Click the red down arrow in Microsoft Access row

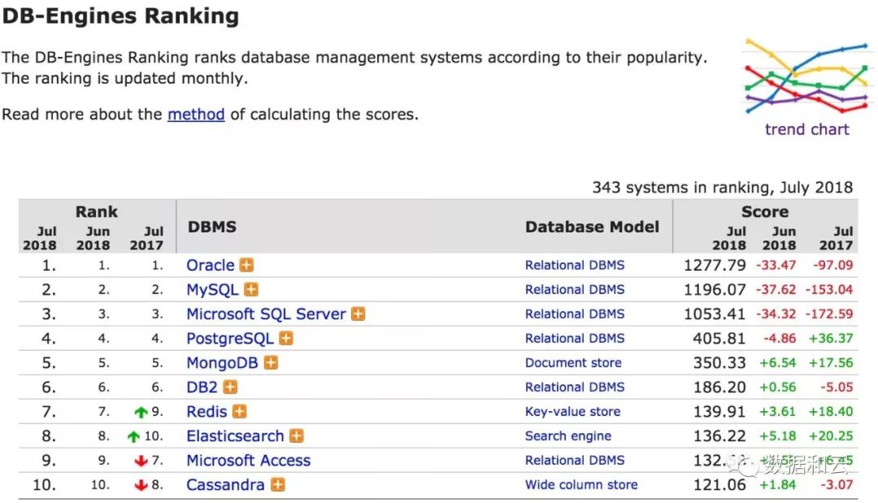coord(141,461)
